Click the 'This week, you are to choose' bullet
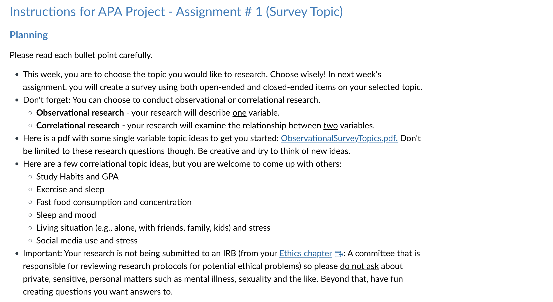Viewport: 553px width, 302px height. (223, 81)
